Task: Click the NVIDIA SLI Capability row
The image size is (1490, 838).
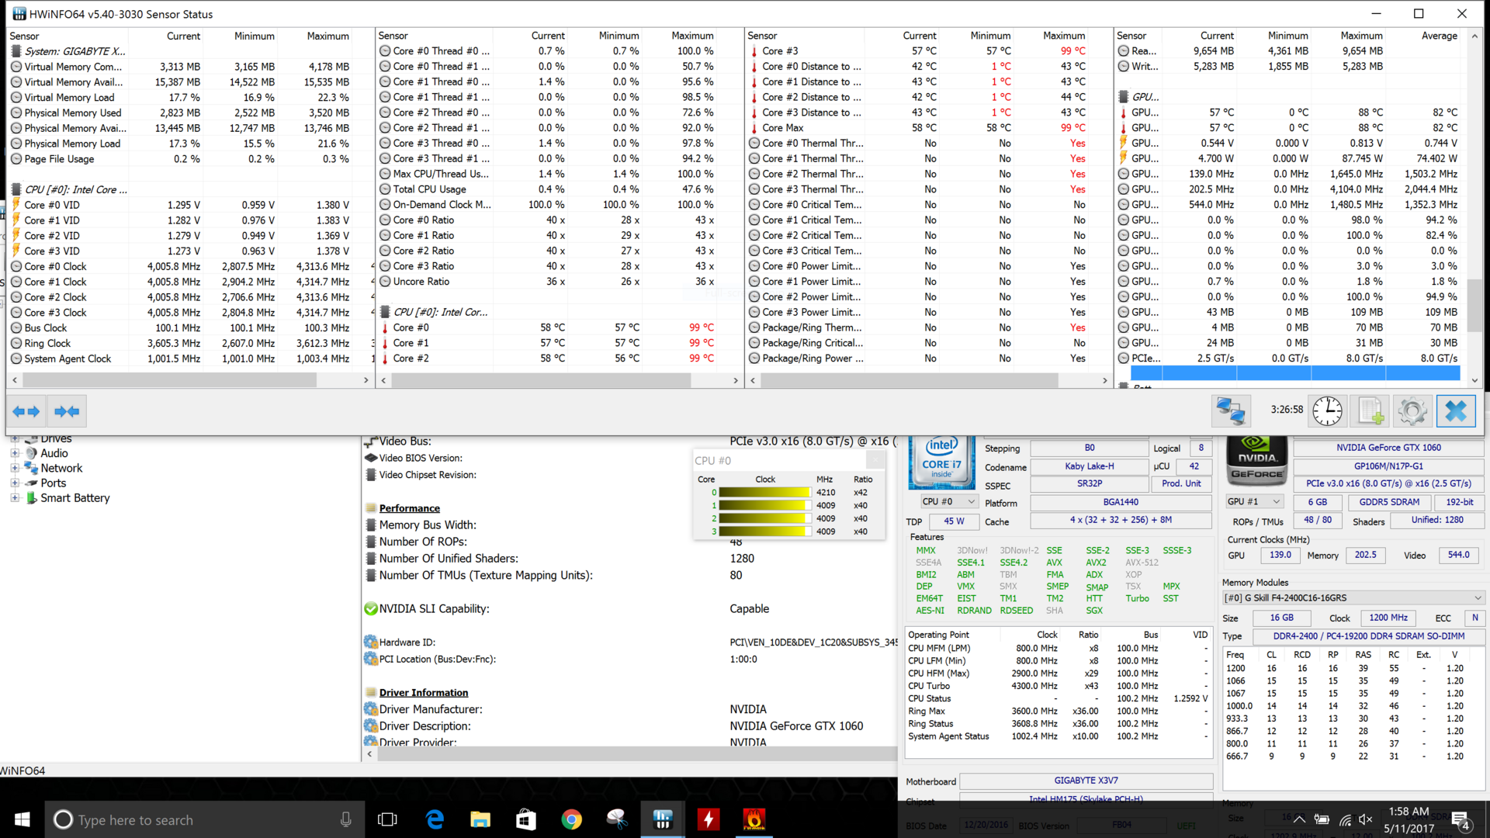Action: coord(630,609)
